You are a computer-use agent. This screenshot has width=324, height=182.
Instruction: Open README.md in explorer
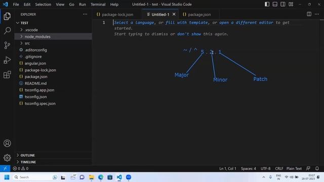[53, 83]
